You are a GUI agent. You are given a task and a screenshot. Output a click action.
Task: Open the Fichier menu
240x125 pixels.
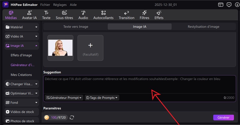pyautogui.click(x=45, y=5)
